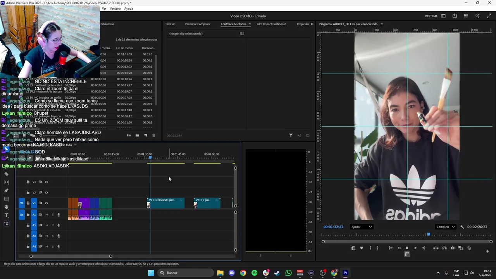This screenshot has height=279, width=496.
Task: Open the workspaces layout icon
Action: tap(443, 16)
